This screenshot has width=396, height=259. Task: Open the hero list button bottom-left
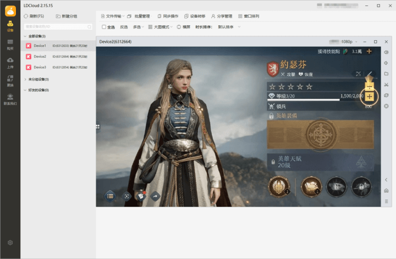point(110,196)
